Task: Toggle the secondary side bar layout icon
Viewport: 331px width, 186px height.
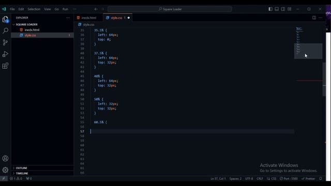Action: (283, 9)
